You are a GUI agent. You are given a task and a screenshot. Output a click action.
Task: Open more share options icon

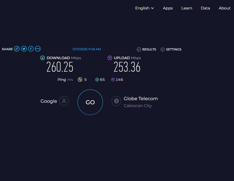coord(38,49)
